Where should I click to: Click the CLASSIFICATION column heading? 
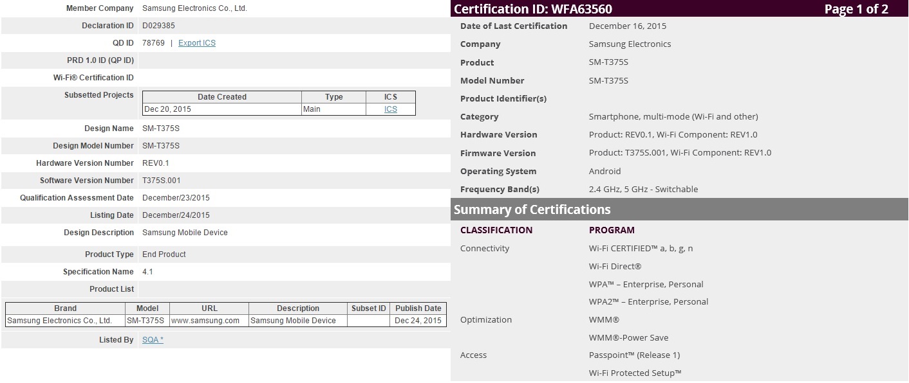496,230
